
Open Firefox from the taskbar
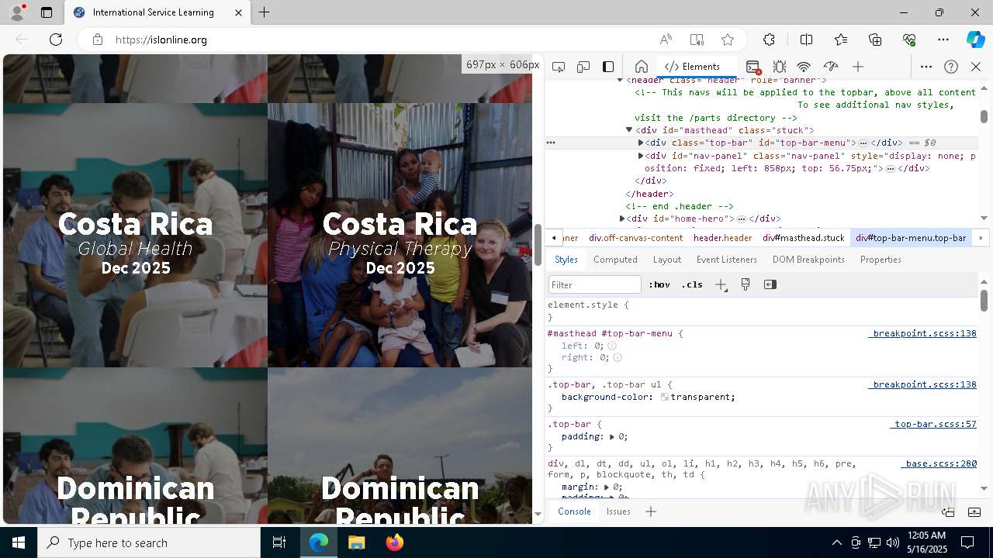(x=395, y=542)
